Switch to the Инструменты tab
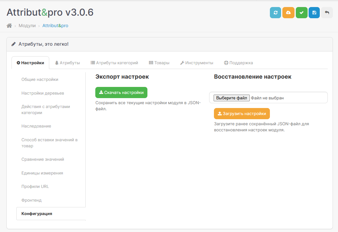The image size is (338, 232). point(196,63)
